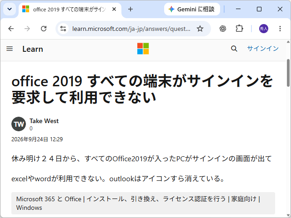291x218 pixels.
Task: Close the office 2019 tab
Action: pos(114,9)
